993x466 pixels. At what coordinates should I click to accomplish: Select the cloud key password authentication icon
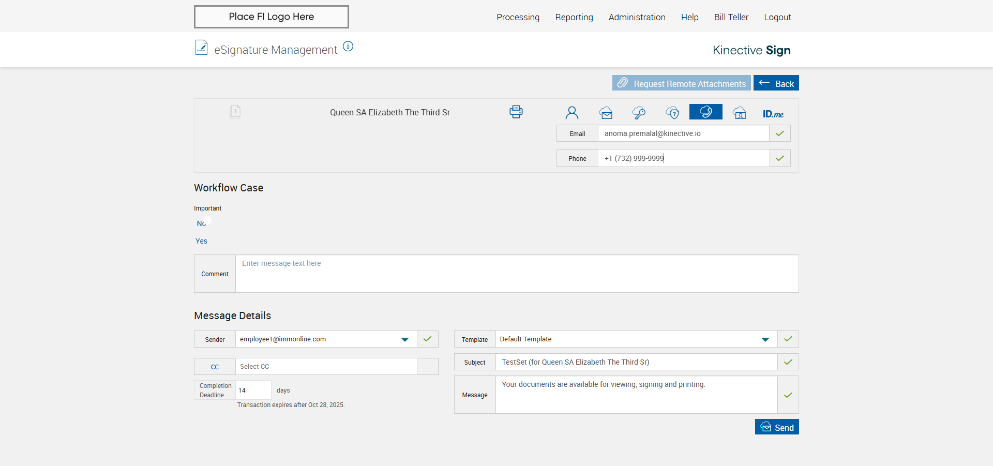639,113
